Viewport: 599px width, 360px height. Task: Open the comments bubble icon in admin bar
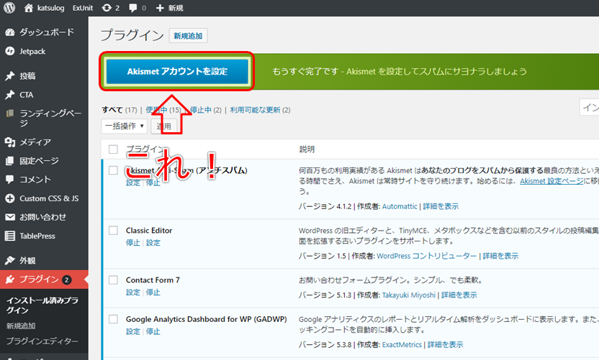(133, 8)
